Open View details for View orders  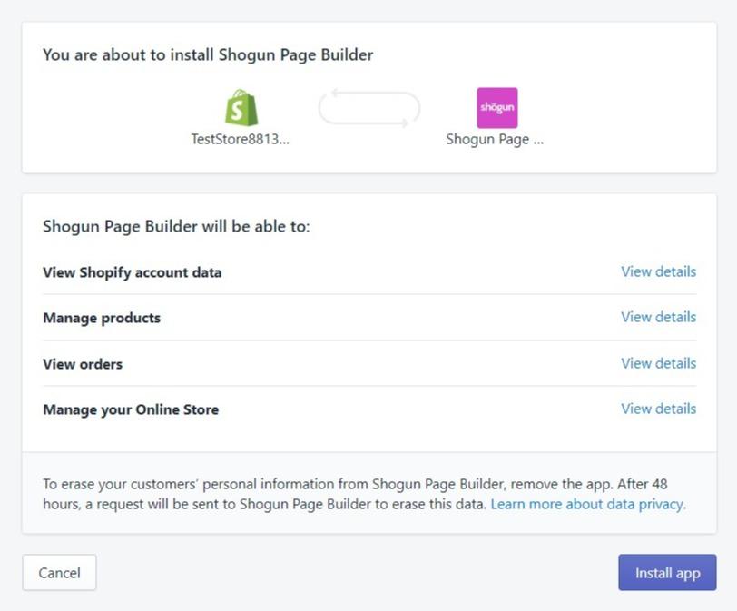pos(658,363)
